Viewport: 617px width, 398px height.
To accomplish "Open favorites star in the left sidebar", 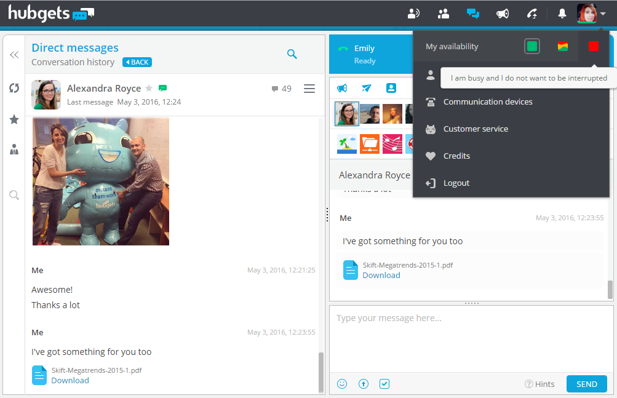I will pyautogui.click(x=14, y=119).
